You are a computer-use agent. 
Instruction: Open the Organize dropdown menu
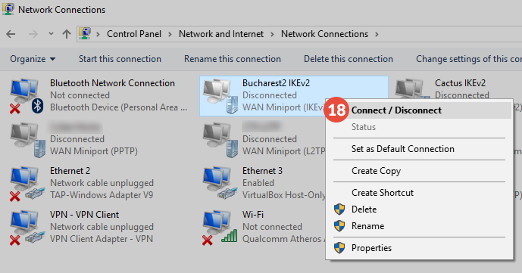[x=33, y=59]
